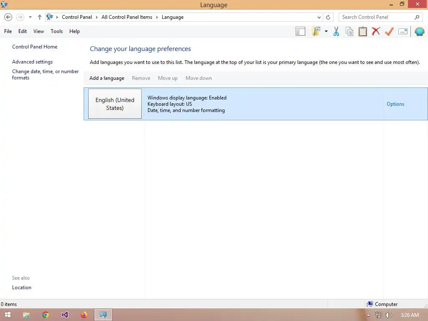Click the '0 items' status bar text
The width and height of the screenshot is (428, 321).
(9, 304)
